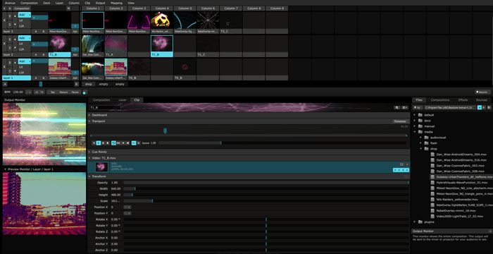Close the Output Monitor help panel
This screenshot has width=493, height=254.
click(x=490, y=231)
